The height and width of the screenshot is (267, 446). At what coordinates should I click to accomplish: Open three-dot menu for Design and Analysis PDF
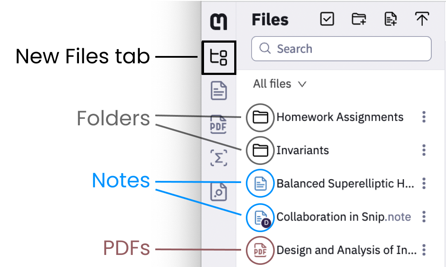(424, 250)
